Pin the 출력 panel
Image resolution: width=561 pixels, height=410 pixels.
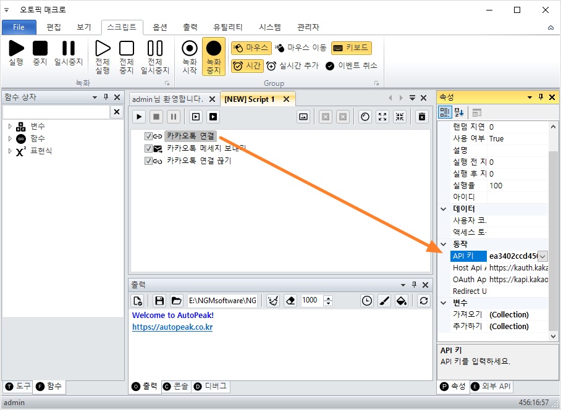pos(414,285)
